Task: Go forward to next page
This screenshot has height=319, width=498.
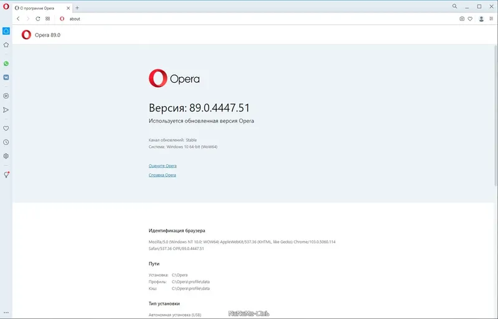Action: point(28,19)
